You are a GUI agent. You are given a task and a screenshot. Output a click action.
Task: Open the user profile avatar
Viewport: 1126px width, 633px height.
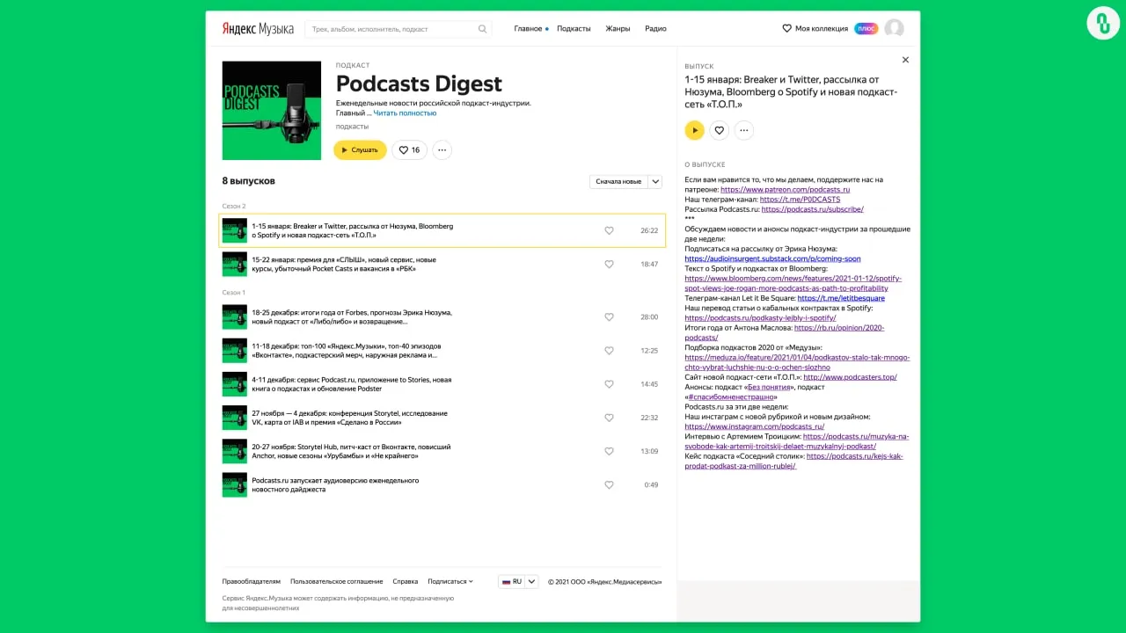coord(894,29)
